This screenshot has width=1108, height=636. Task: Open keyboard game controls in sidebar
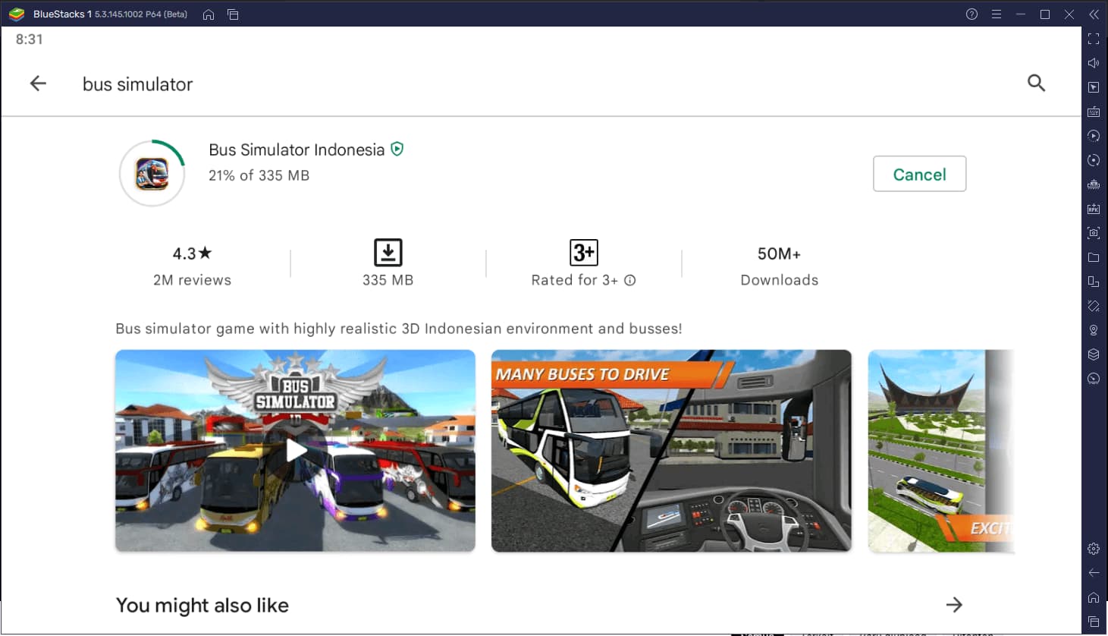pos(1094,112)
